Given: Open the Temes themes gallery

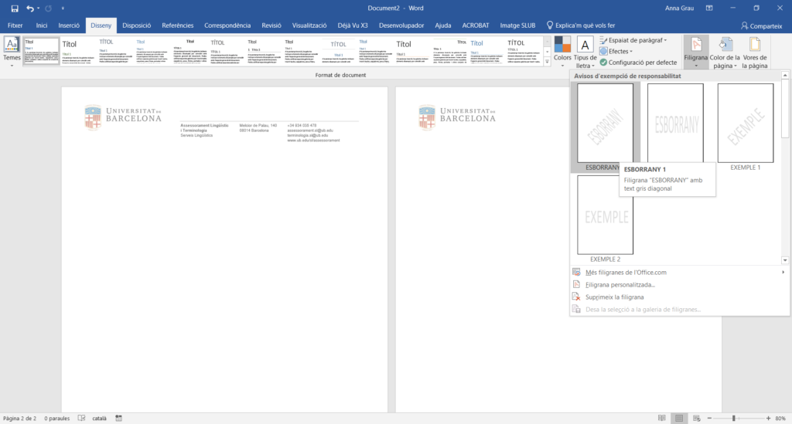Looking at the screenshot, I should coord(12,51).
